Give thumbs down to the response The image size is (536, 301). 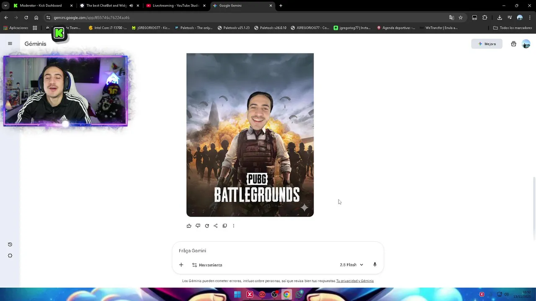198,226
